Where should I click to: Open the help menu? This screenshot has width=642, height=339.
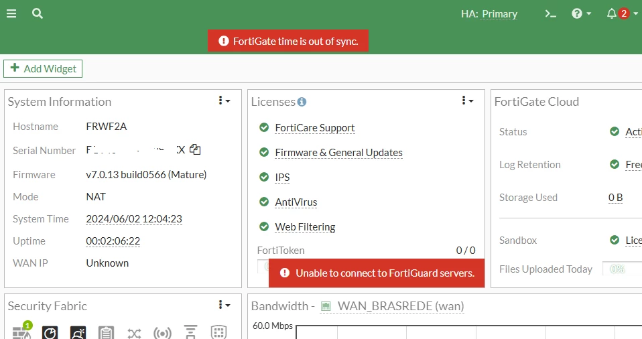tap(581, 13)
